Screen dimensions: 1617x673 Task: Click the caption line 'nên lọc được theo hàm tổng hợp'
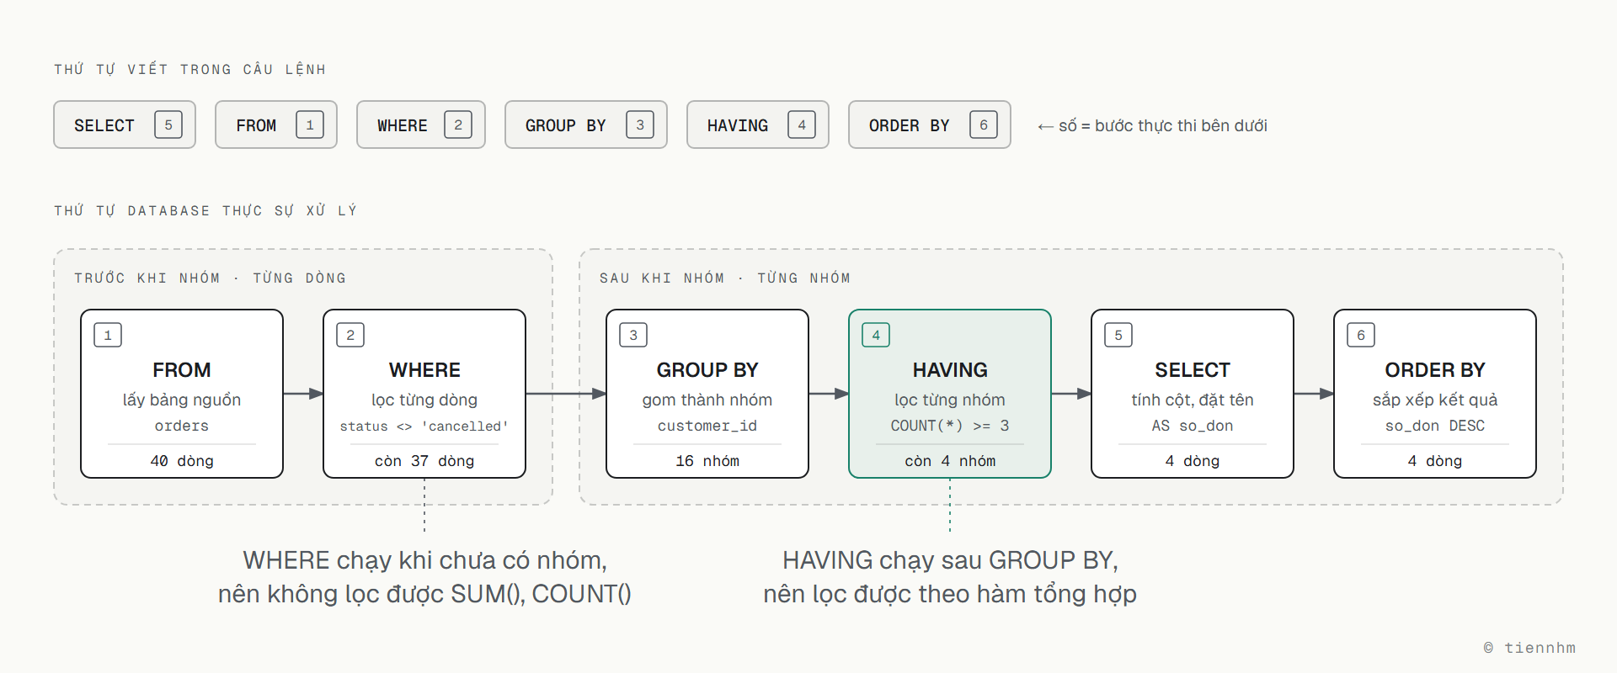click(950, 594)
